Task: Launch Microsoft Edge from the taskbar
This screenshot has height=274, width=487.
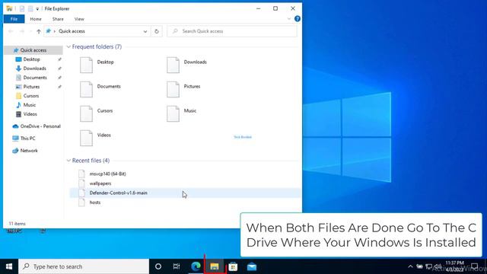Action: point(196,266)
